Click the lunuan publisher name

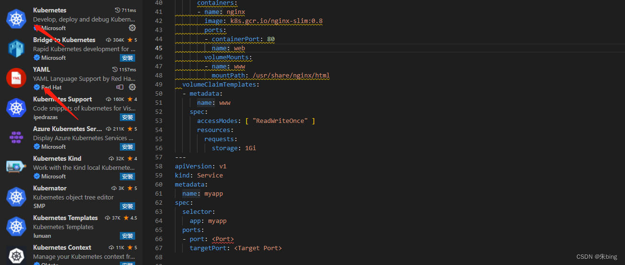[x=42, y=235]
